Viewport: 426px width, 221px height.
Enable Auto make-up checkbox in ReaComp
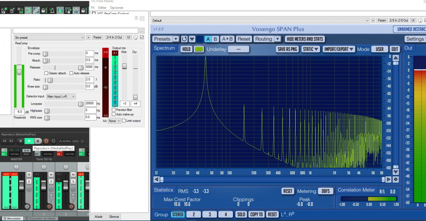[x=114, y=114]
